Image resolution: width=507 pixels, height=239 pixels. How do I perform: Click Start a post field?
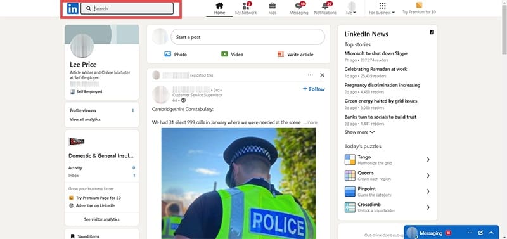[248, 37]
